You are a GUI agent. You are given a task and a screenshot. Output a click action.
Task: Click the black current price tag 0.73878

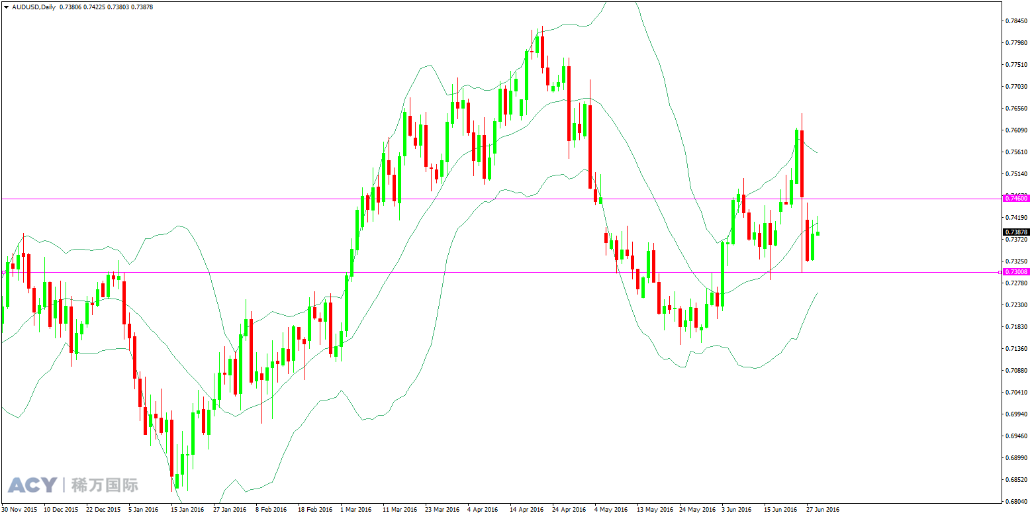[1016, 232]
